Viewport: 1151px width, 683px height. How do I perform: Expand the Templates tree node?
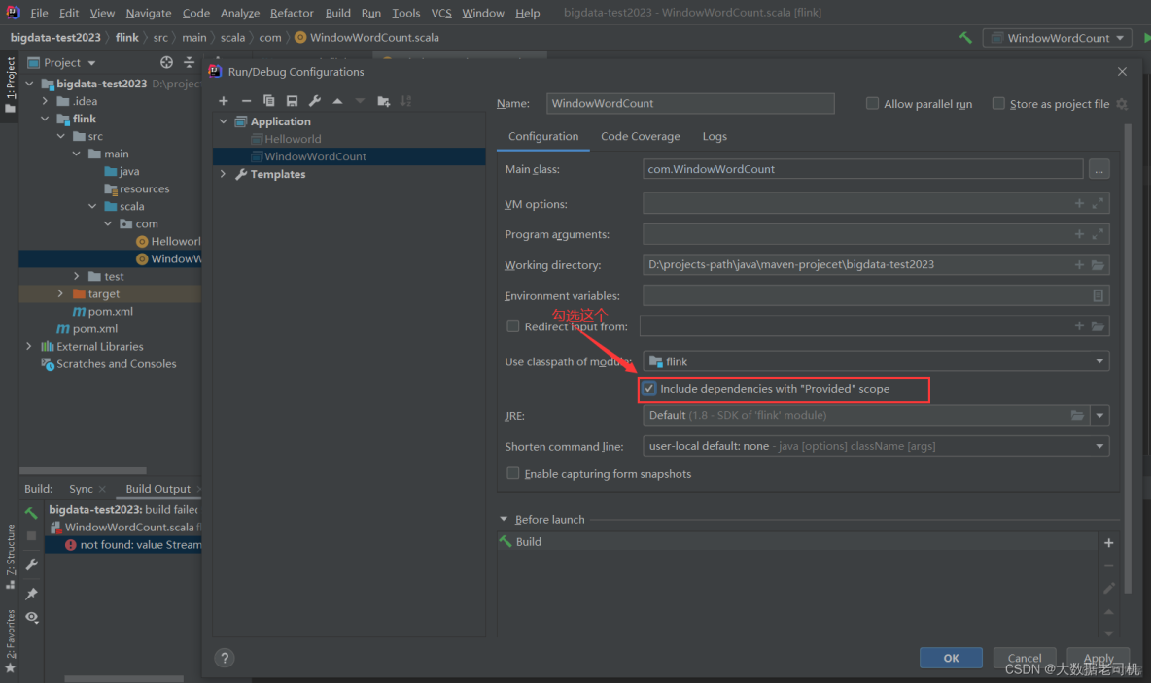[223, 173]
